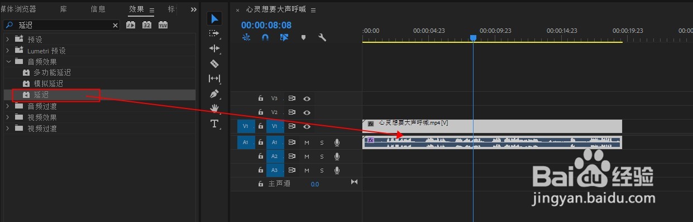Show hidden panel tabs overflow chevrons
Screen dimensions: 693x222
(x=194, y=9)
